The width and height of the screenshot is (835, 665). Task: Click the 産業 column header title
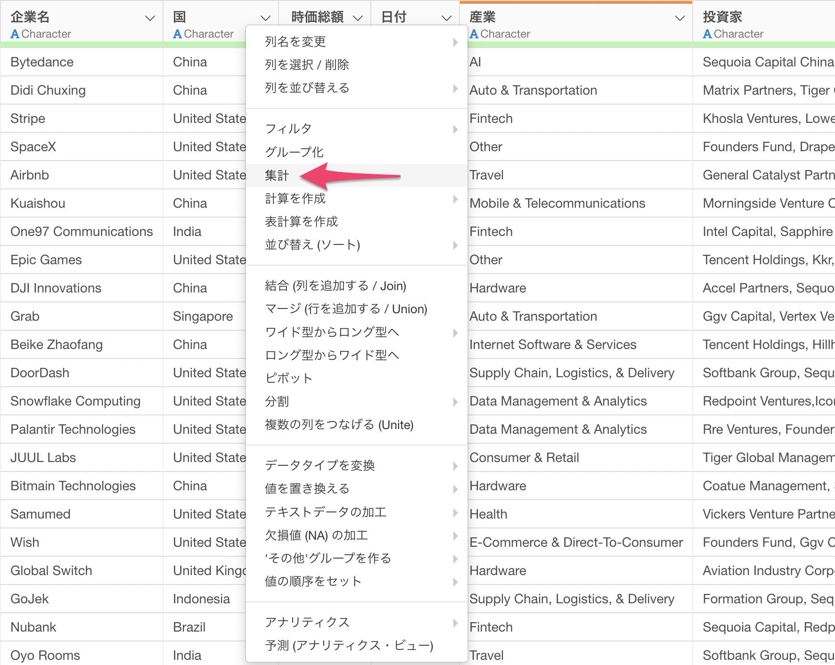pos(483,17)
